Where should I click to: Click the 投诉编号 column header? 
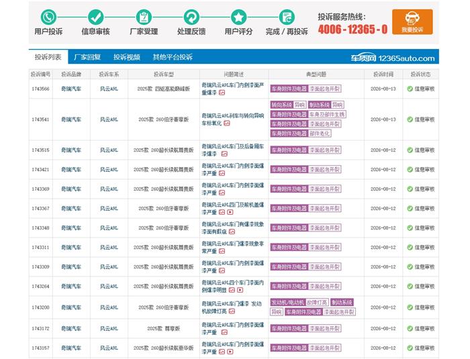point(40,74)
